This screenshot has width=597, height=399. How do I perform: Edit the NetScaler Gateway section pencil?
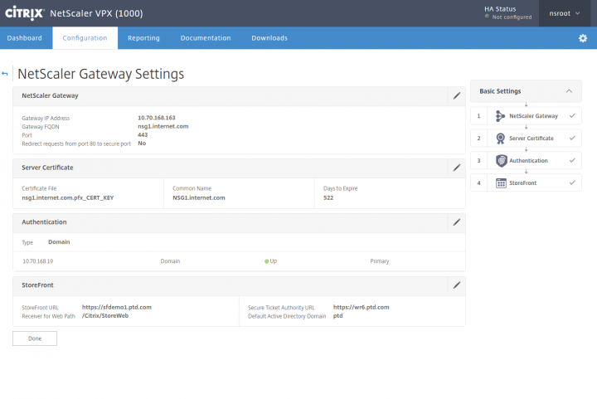(x=456, y=95)
